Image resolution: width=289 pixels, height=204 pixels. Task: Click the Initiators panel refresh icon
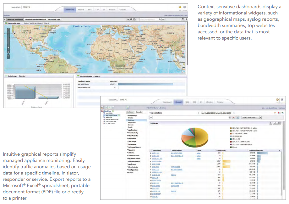point(271,123)
